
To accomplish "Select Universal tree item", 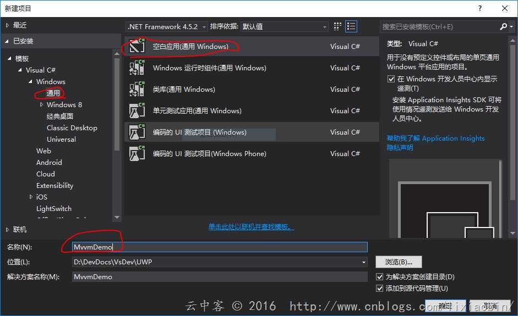I will click(x=61, y=139).
